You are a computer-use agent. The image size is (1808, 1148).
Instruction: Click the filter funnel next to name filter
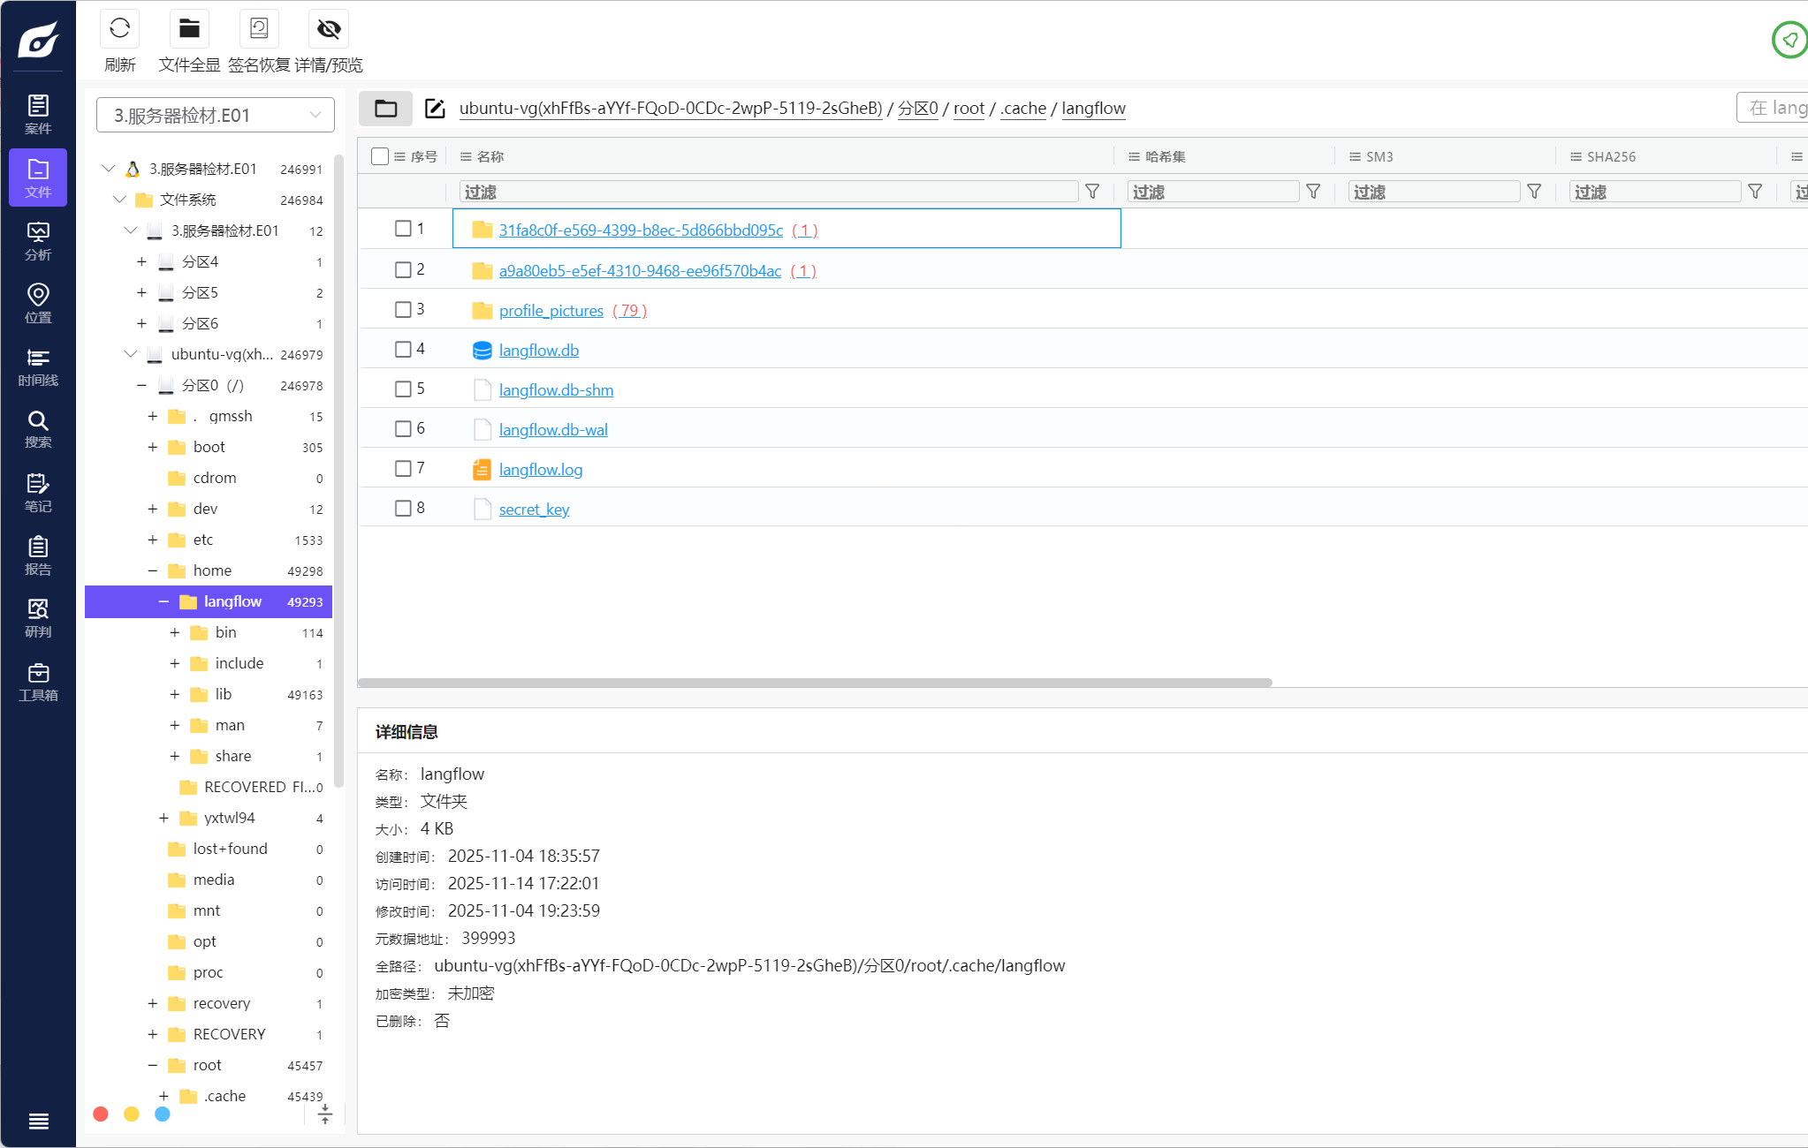click(1092, 192)
